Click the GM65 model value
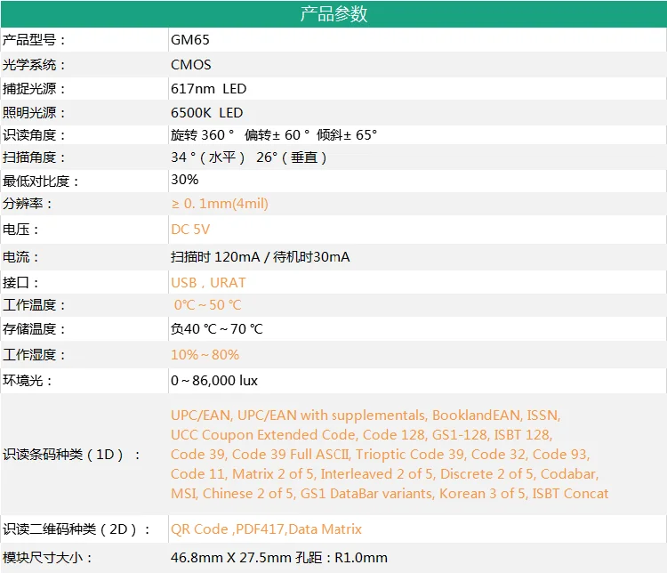The width and height of the screenshot is (667, 573). point(190,40)
